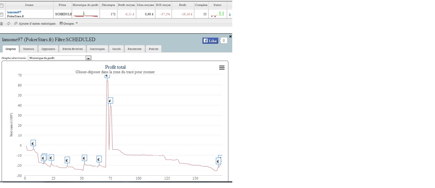Close the lamome97 detail panel
Viewport: 435px width, 188px height.
pyautogui.click(x=230, y=36)
